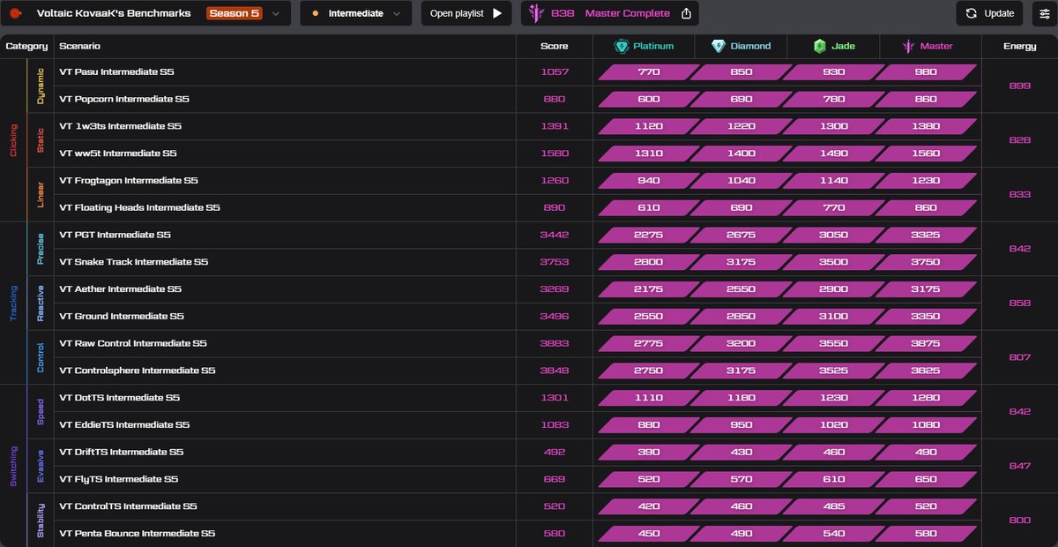Image resolution: width=1058 pixels, height=547 pixels.
Task: Click the Scenario column header
Action: pyautogui.click(x=79, y=46)
